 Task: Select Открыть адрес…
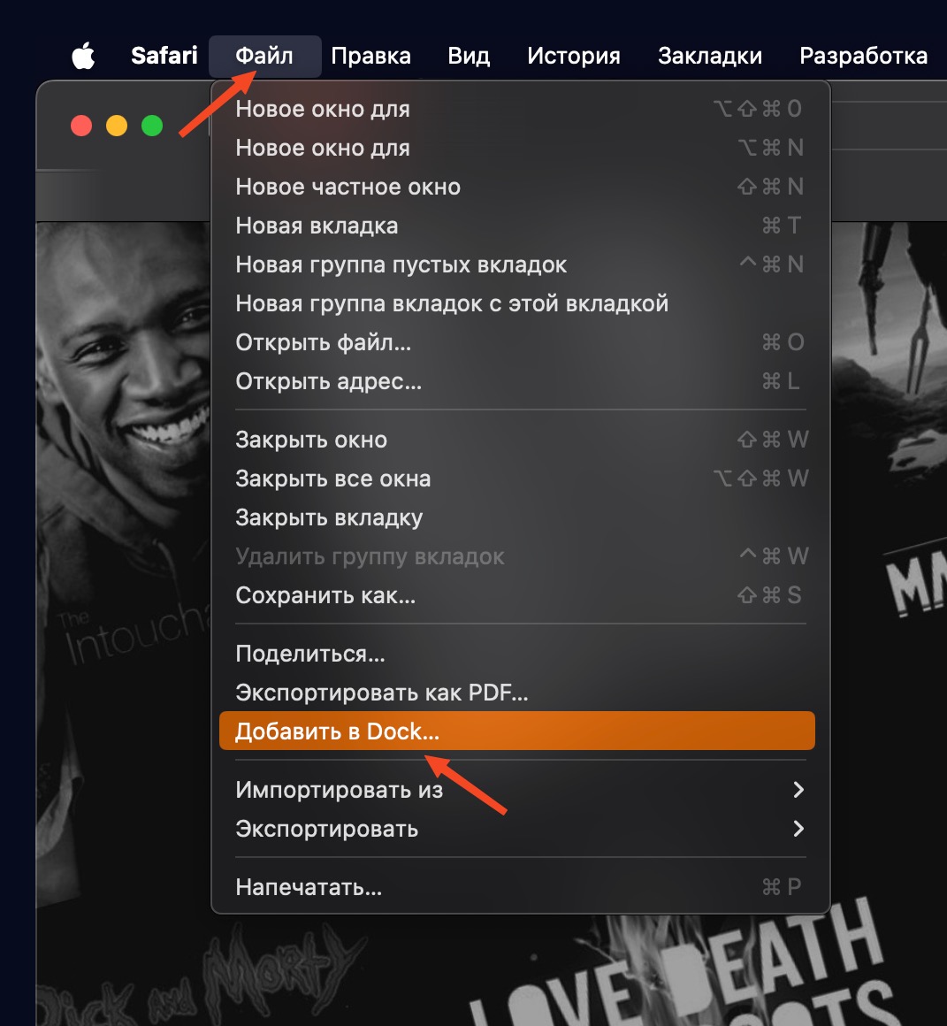click(x=517, y=381)
